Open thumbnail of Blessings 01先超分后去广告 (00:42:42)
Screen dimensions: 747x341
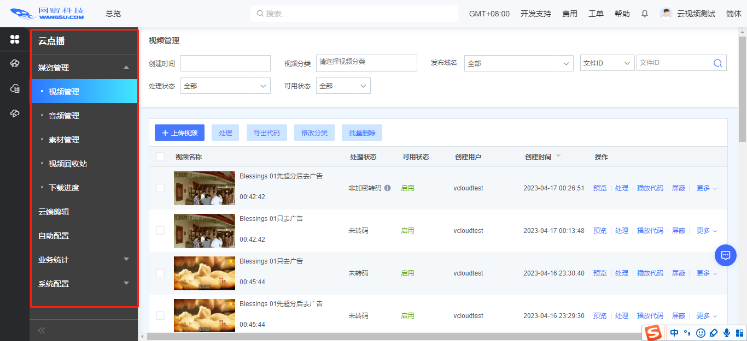(205, 188)
